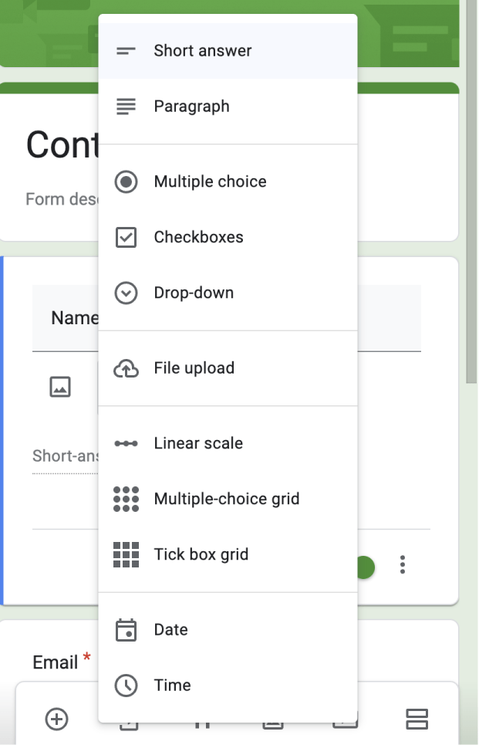This screenshot has width=479, height=745.
Task: Click the File upload cloud icon
Action: pyautogui.click(x=126, y=369)
